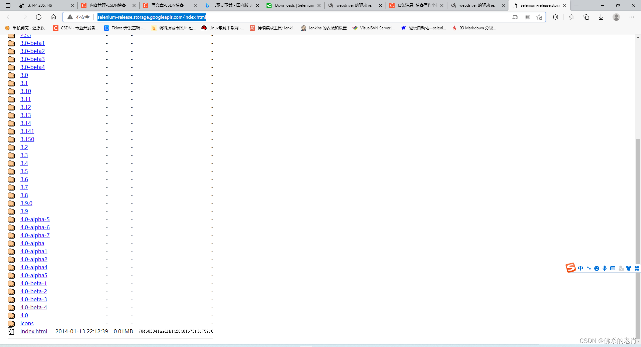Open the VisualSVN Server bookmark
Screen dimensions: 641x347
[x=374, y=28]
